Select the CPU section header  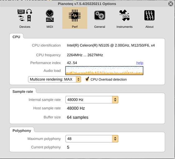[x=16, y=37]
